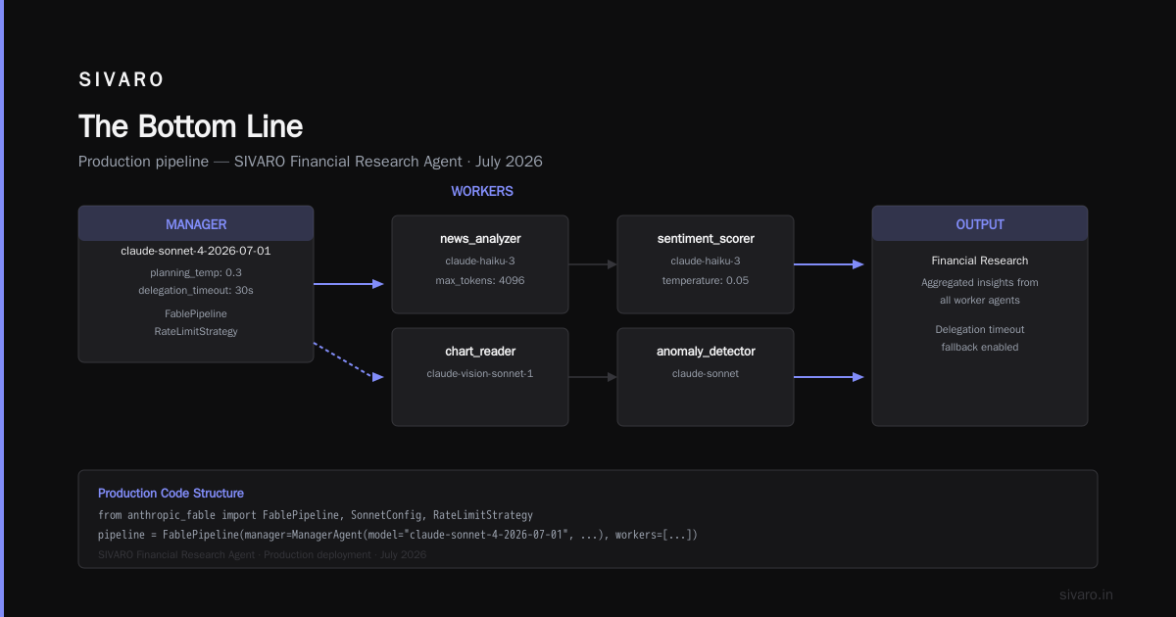
Task: Click the Production Code Structure heading
Action: [x=171, y=494]
